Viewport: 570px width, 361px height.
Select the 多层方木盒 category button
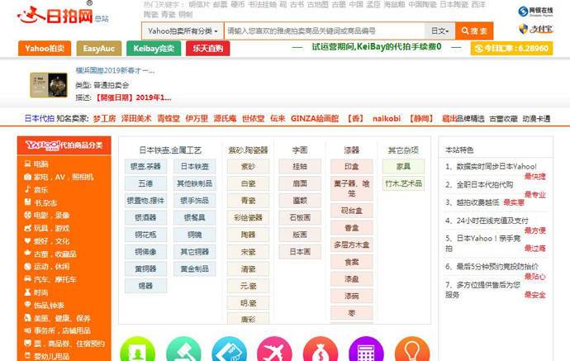point(352,245)
